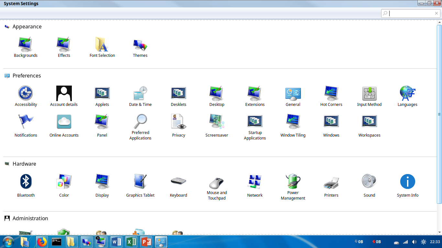Open the terminal from the taskbar
The image size is (442, 248).
[x=57, y=242]
